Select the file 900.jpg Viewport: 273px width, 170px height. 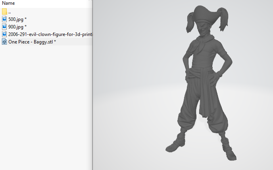click(17, 27)
